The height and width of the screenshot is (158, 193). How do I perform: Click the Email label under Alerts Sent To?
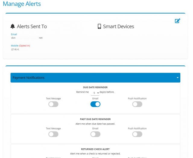click(x=14, y=34)
